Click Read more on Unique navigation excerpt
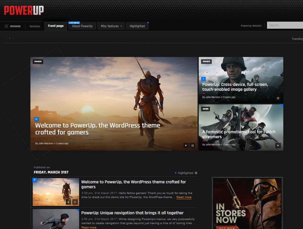This screenshot has width=303, height=229. point(89,228)
